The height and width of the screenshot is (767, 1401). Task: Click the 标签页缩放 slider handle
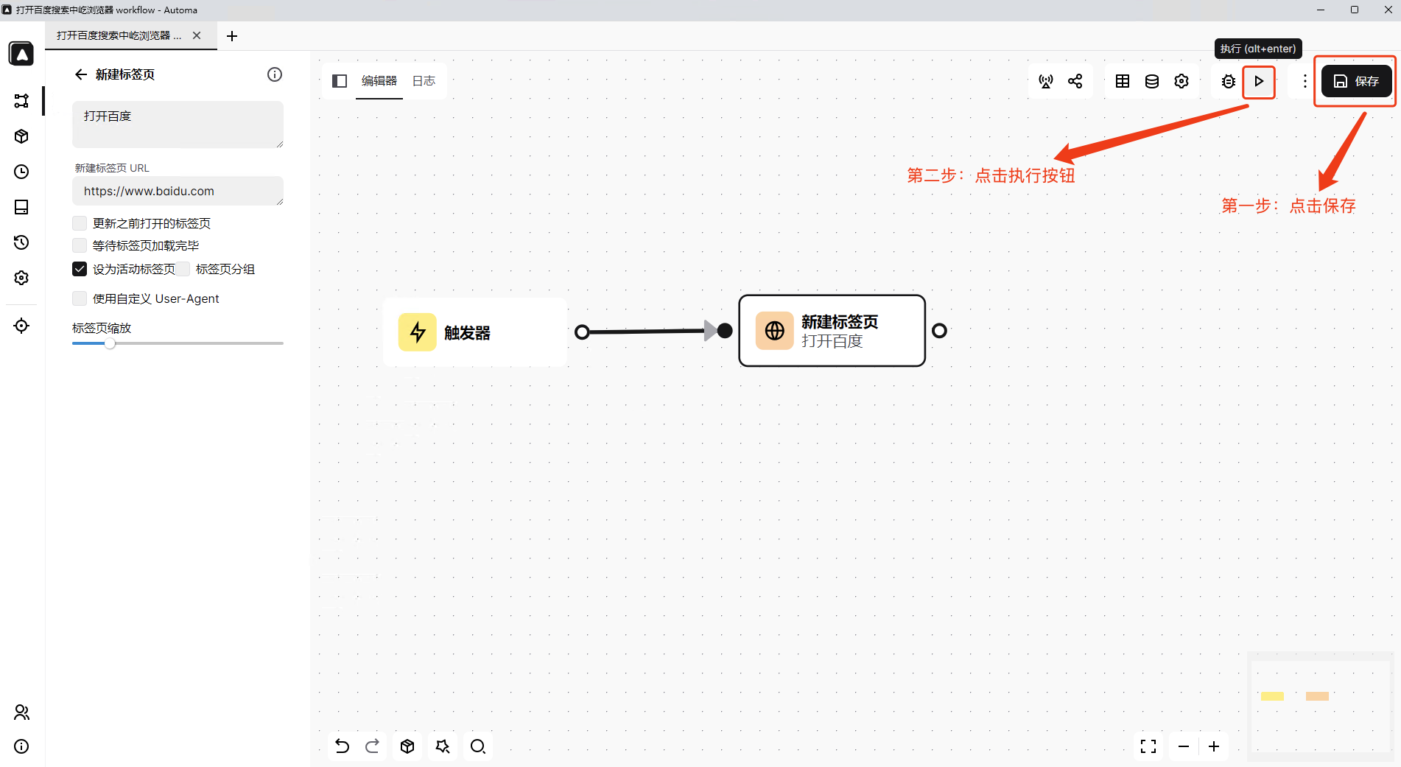pos(110,343)
